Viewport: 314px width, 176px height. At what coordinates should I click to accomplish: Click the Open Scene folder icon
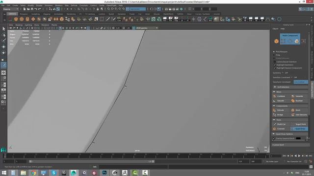(x=28, y=9)
